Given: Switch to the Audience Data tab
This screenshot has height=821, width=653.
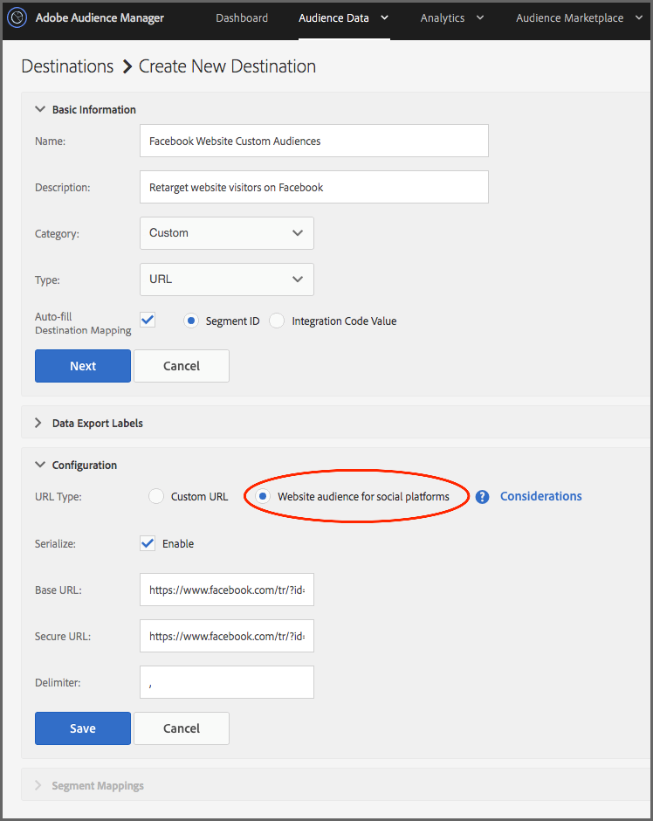Looking at the screenshot, I should (x=333, y=17).
